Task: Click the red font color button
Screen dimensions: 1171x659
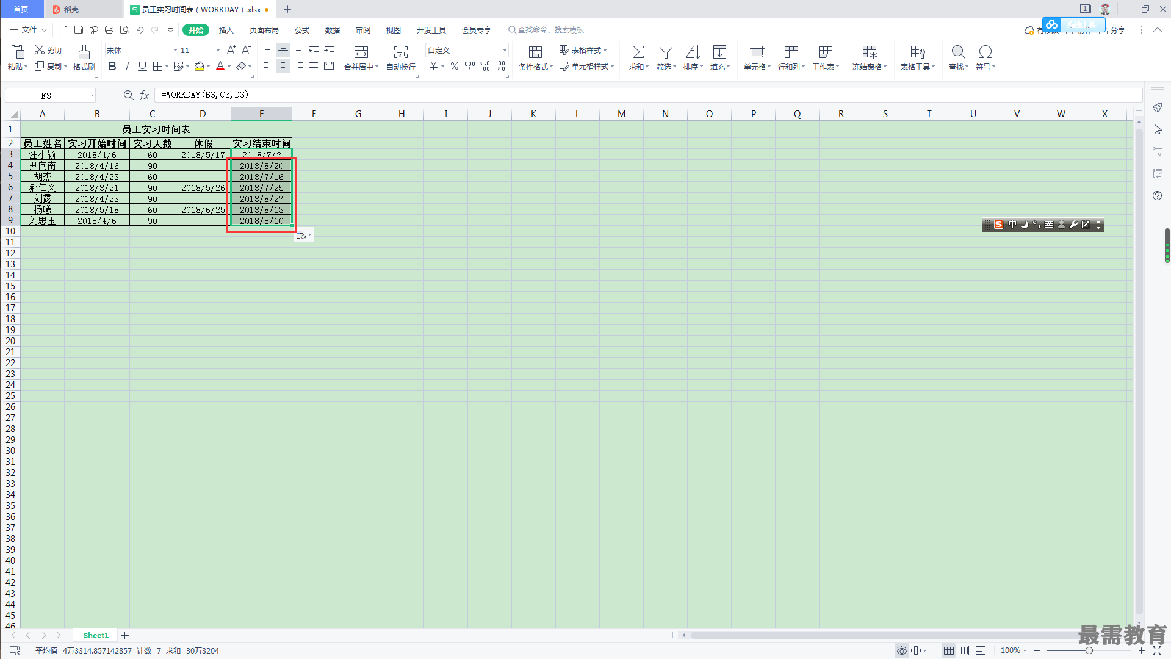Action: pos(220,66)
